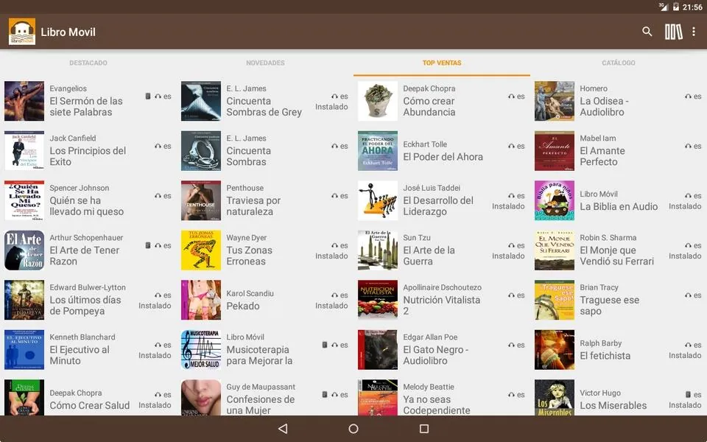The width and height of the screenshot is (707, 442).
Task: Tap author name Victor Hugo
Action: [x=600, y=393]
